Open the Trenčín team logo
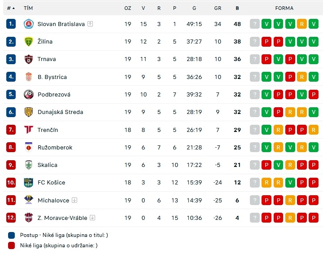The width and height of the screenshot is (323, 254). [x=29, y=130]
